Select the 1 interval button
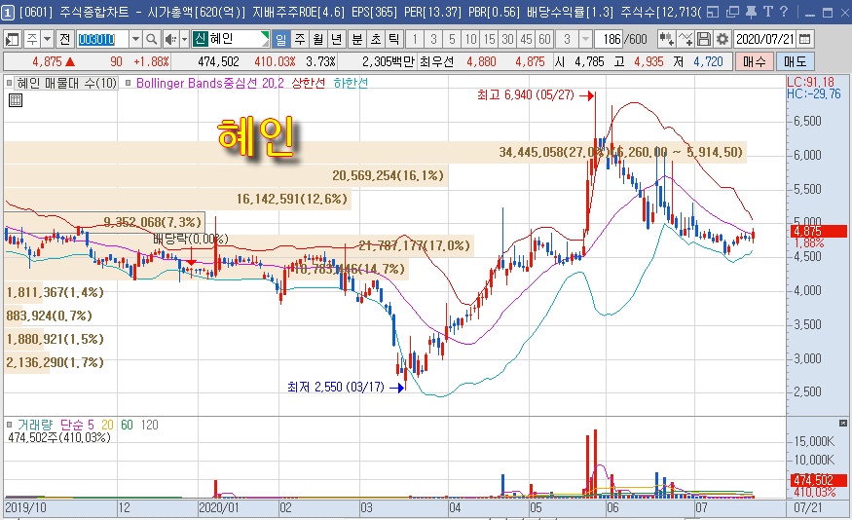This screenshot has height=520, width=852. point(415,39)
